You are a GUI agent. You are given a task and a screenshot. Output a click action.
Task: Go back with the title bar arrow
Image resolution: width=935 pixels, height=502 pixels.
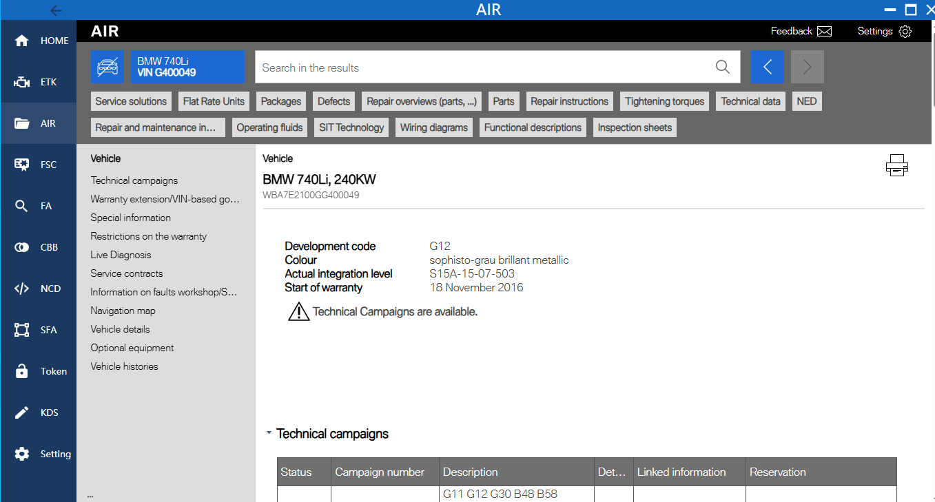(56, 10)
